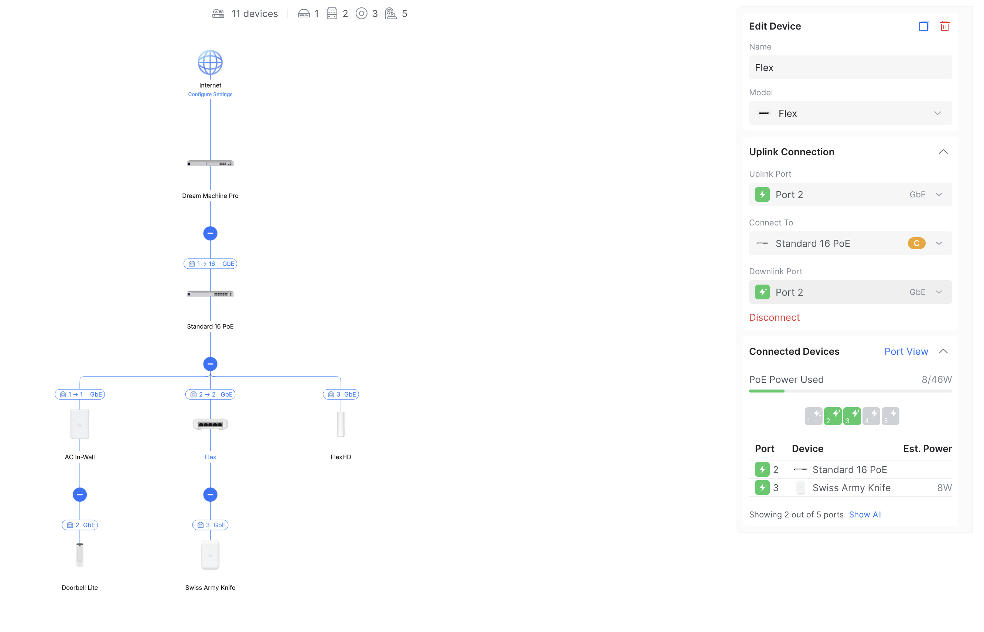Click PoE port 3 icon in port map
The image size is (984, 632).
pos(851,416)
